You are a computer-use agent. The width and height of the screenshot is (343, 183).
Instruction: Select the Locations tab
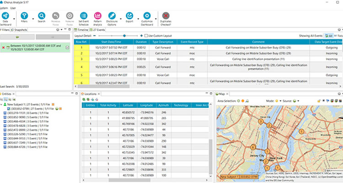[x=91, y=94]
